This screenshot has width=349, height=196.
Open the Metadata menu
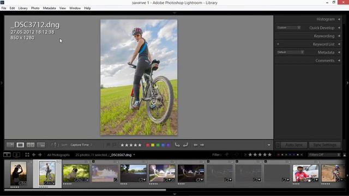[50, 8]
